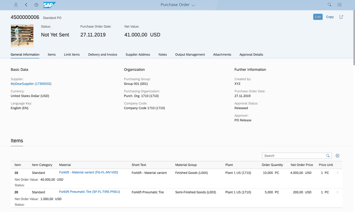Open the user profile icon
This screenshot has width=355, height=212.
pyautogui.click(x=16, y=5)
